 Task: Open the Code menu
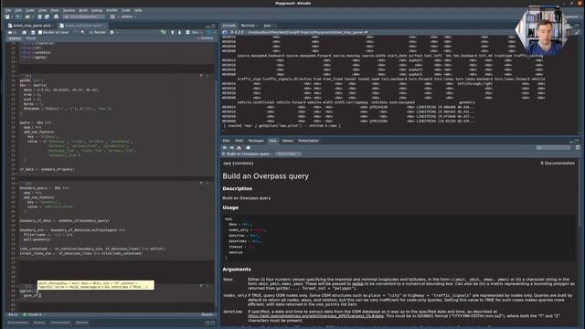tap(30, 10)
